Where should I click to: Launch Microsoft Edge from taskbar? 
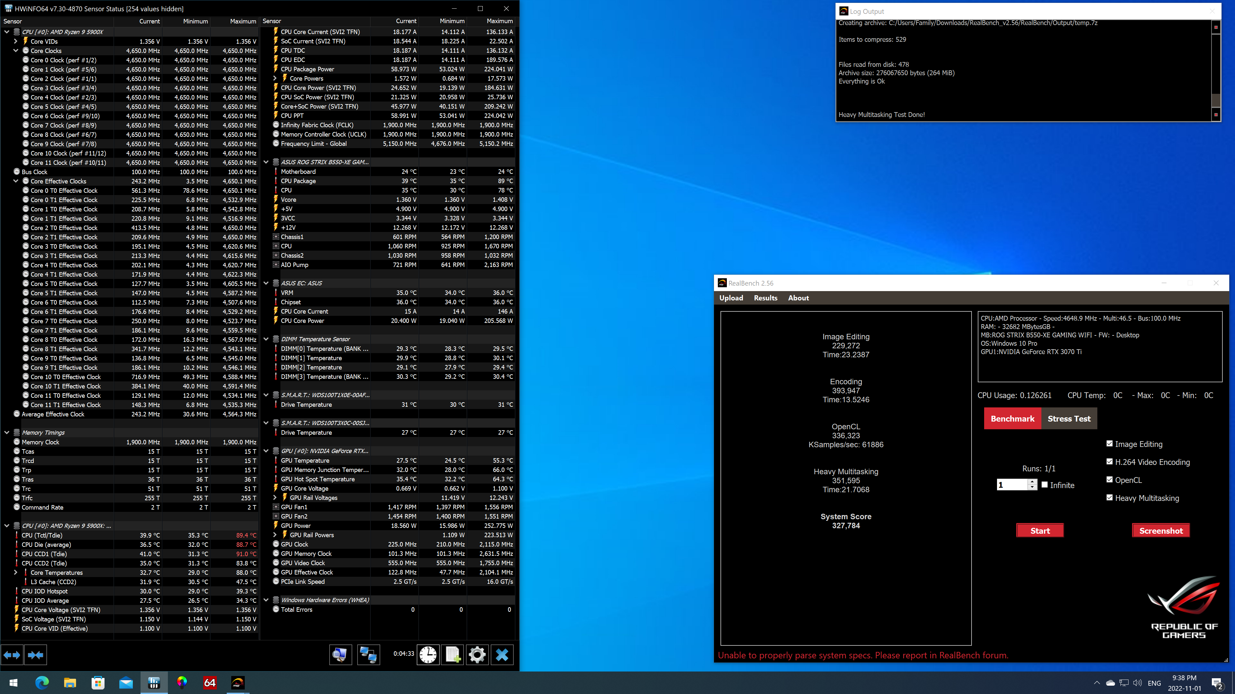(42, 682)
